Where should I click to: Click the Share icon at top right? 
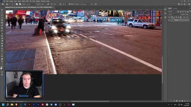pyautogui.click(x=189, y=4)
